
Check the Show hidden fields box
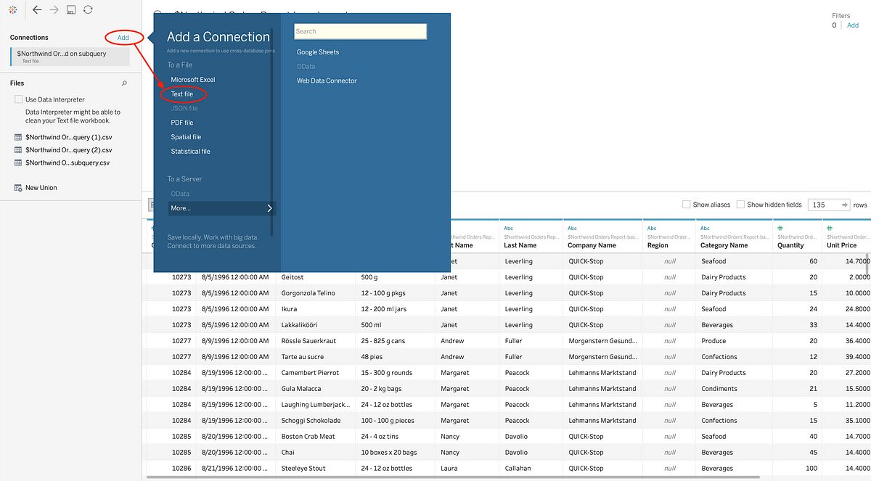click(x=740, y=205)
